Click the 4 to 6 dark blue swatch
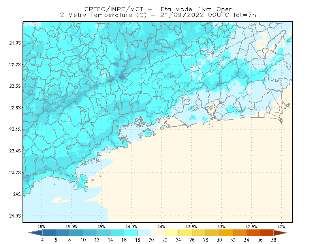The width and height of the screenshot is (316, 244). tap(49, 233)
